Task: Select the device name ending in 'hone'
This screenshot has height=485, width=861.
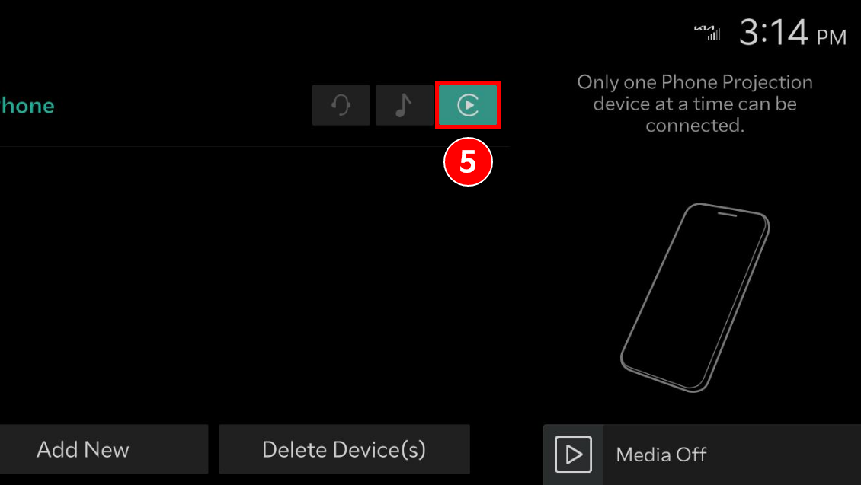Action: pos(27,105)
